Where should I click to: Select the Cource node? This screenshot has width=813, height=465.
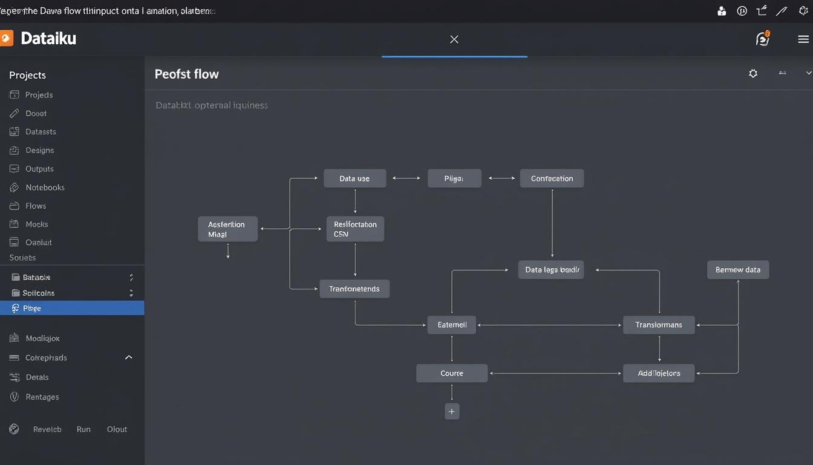pyautogui.click(x=452, y=373)
